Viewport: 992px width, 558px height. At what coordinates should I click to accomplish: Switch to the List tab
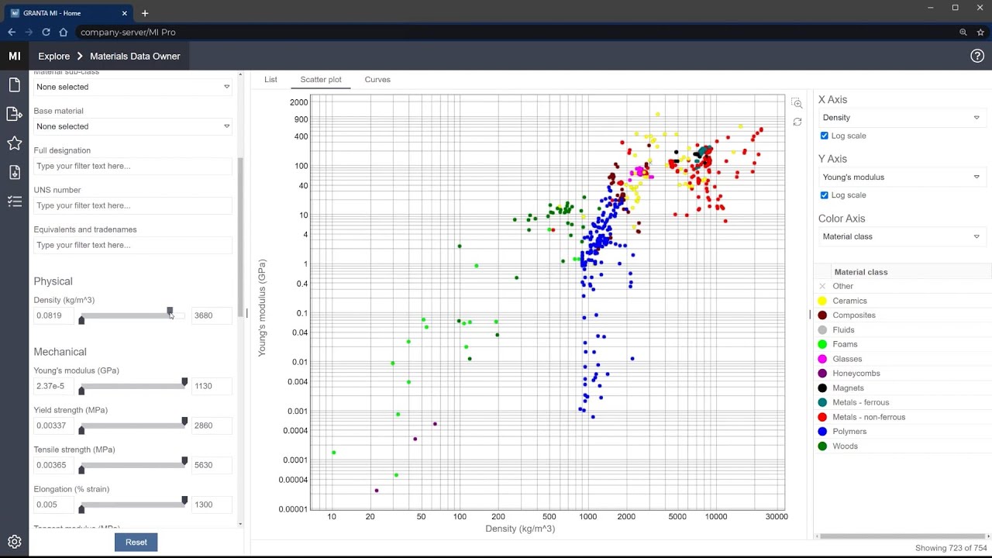pos(270,80)
